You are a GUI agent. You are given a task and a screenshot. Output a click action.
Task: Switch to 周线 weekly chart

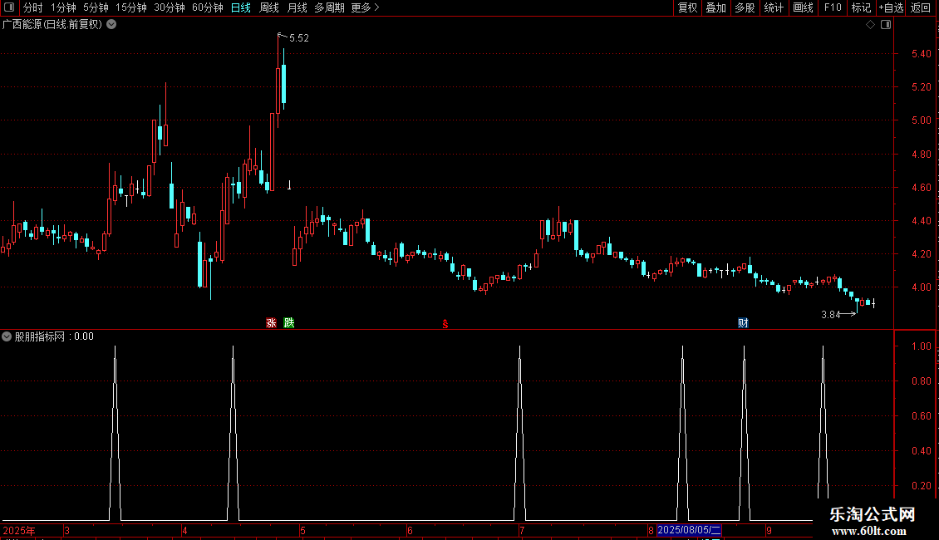click(269, 7)
